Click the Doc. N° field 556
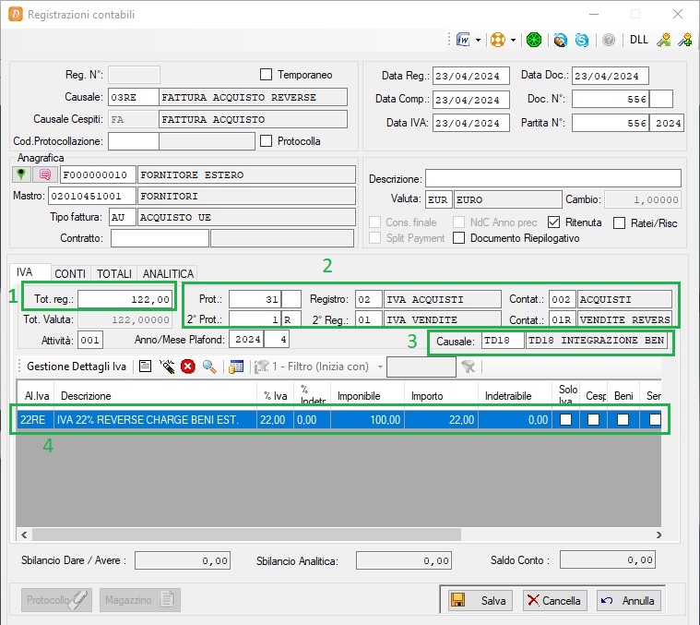This screenshot has width=700, height=625. pyautogui.click(x=610, y=99)
